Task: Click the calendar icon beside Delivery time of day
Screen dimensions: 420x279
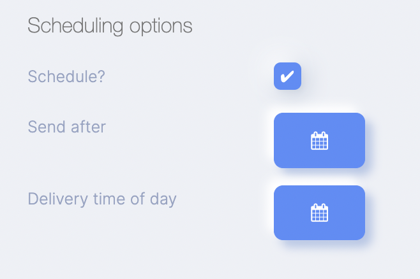Action: [319, 213]
